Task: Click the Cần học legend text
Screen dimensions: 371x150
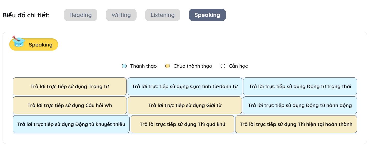Action: (238, 66)
